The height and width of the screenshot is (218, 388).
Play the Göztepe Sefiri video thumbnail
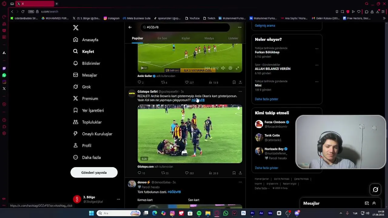pyautogui.click(x=190, y=134)
